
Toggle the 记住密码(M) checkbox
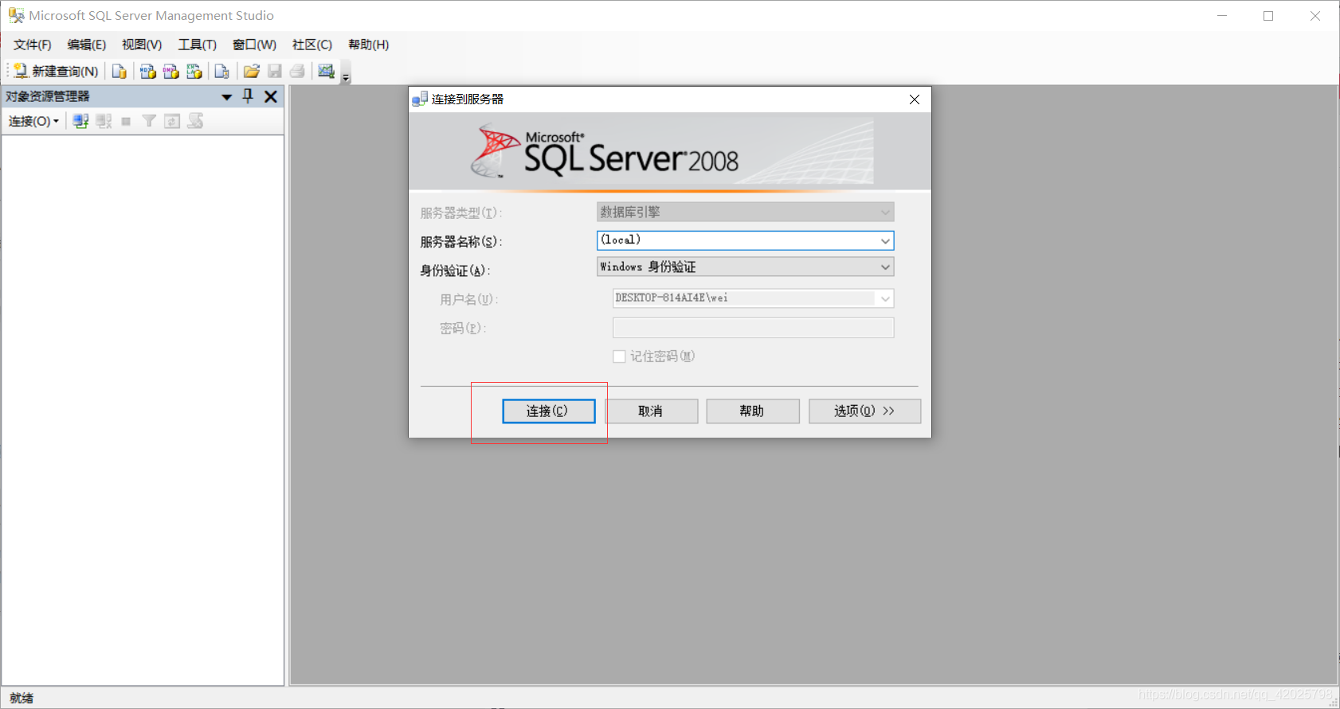coord(619,356)
